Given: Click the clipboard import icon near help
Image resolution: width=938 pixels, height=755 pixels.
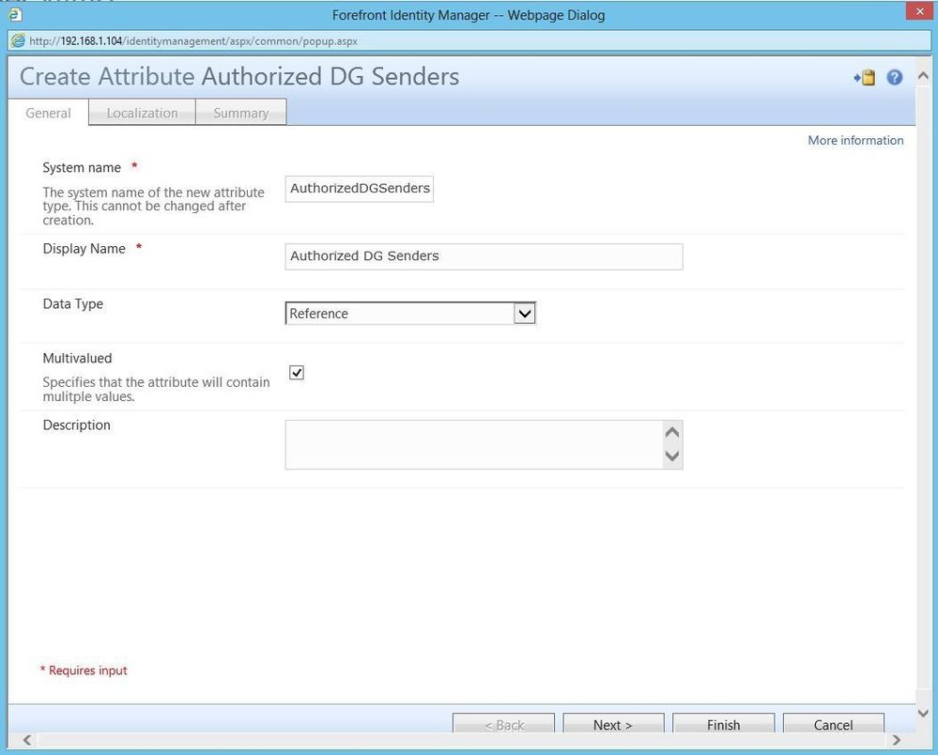Looking at the screenshot, I should (x=865, y=78).
